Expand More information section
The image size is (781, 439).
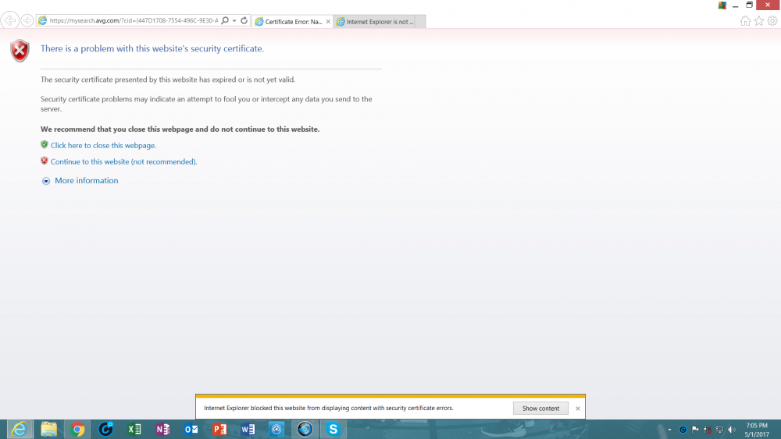(86, 180)
